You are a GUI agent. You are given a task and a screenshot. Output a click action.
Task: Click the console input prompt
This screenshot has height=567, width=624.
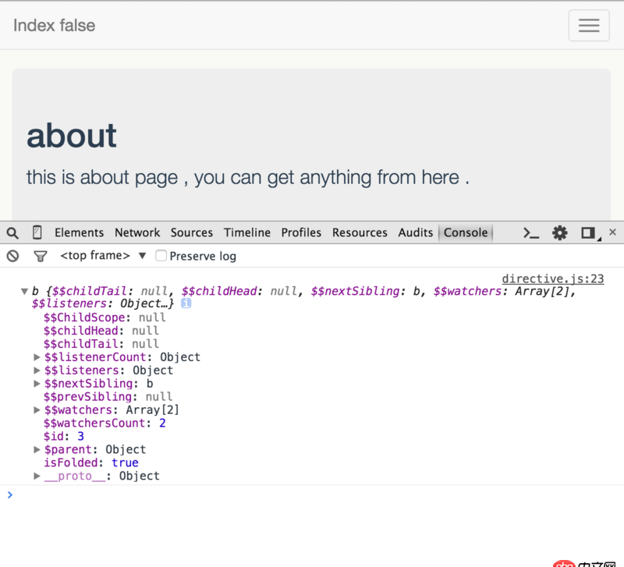pyautogui.click(x=78, y=494)
